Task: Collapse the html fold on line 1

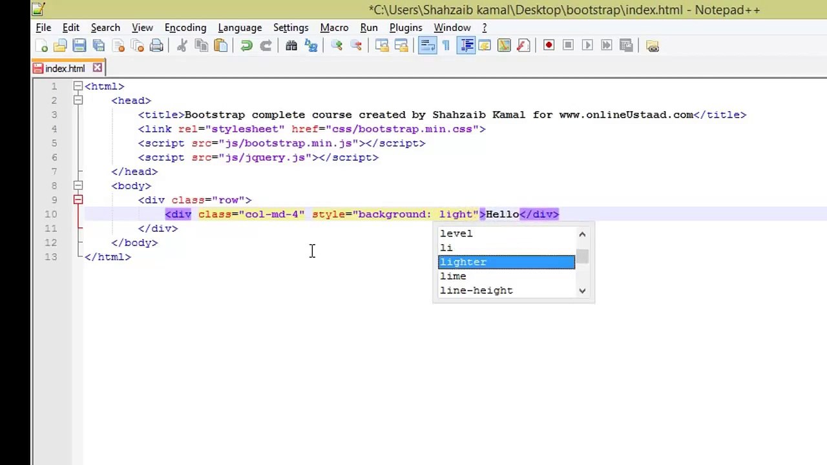Action: coord(78,86)
